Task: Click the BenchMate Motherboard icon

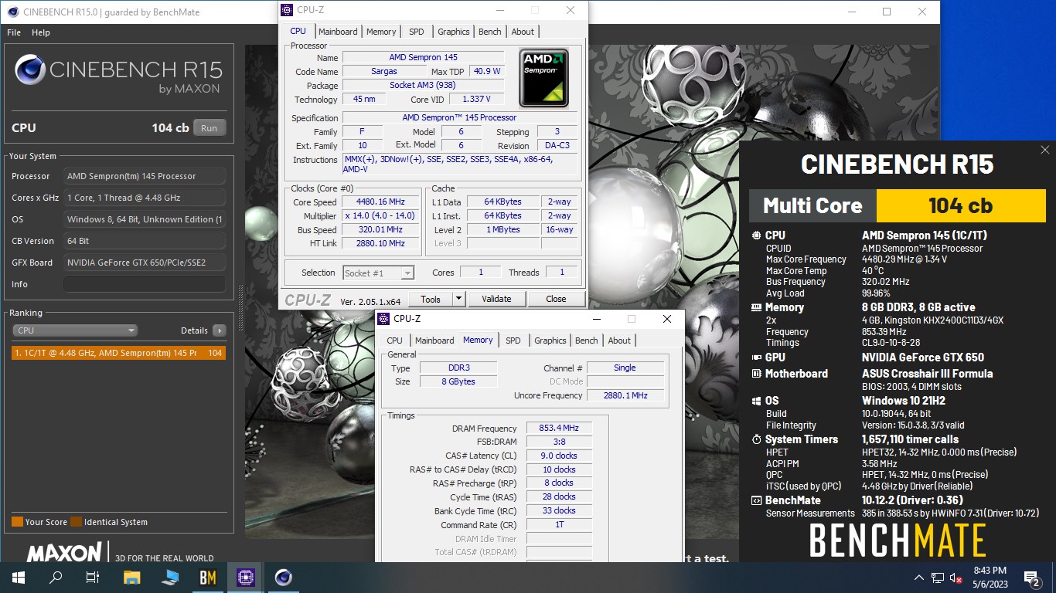Action: point(757,374)
